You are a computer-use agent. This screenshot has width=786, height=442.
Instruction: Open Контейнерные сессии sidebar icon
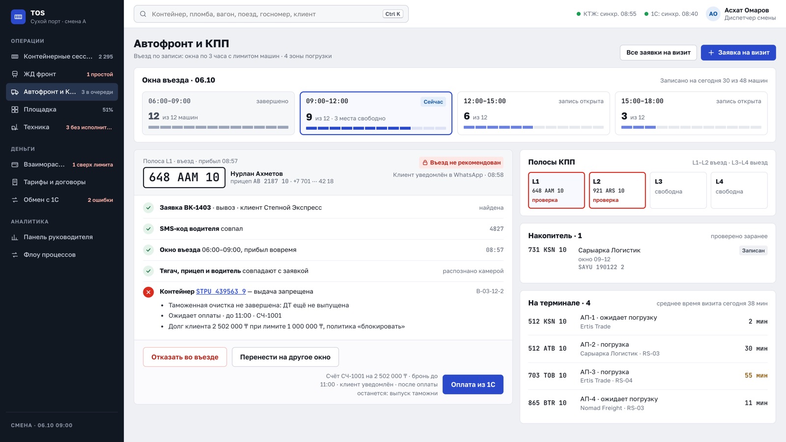point(15,56)
